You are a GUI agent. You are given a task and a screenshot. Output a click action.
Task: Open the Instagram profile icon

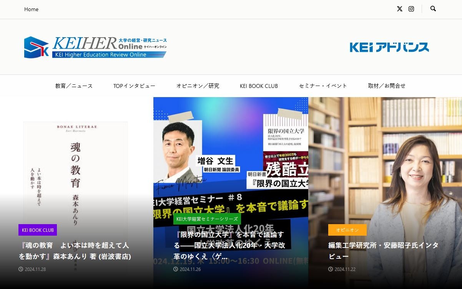click(x=411, y=9)
